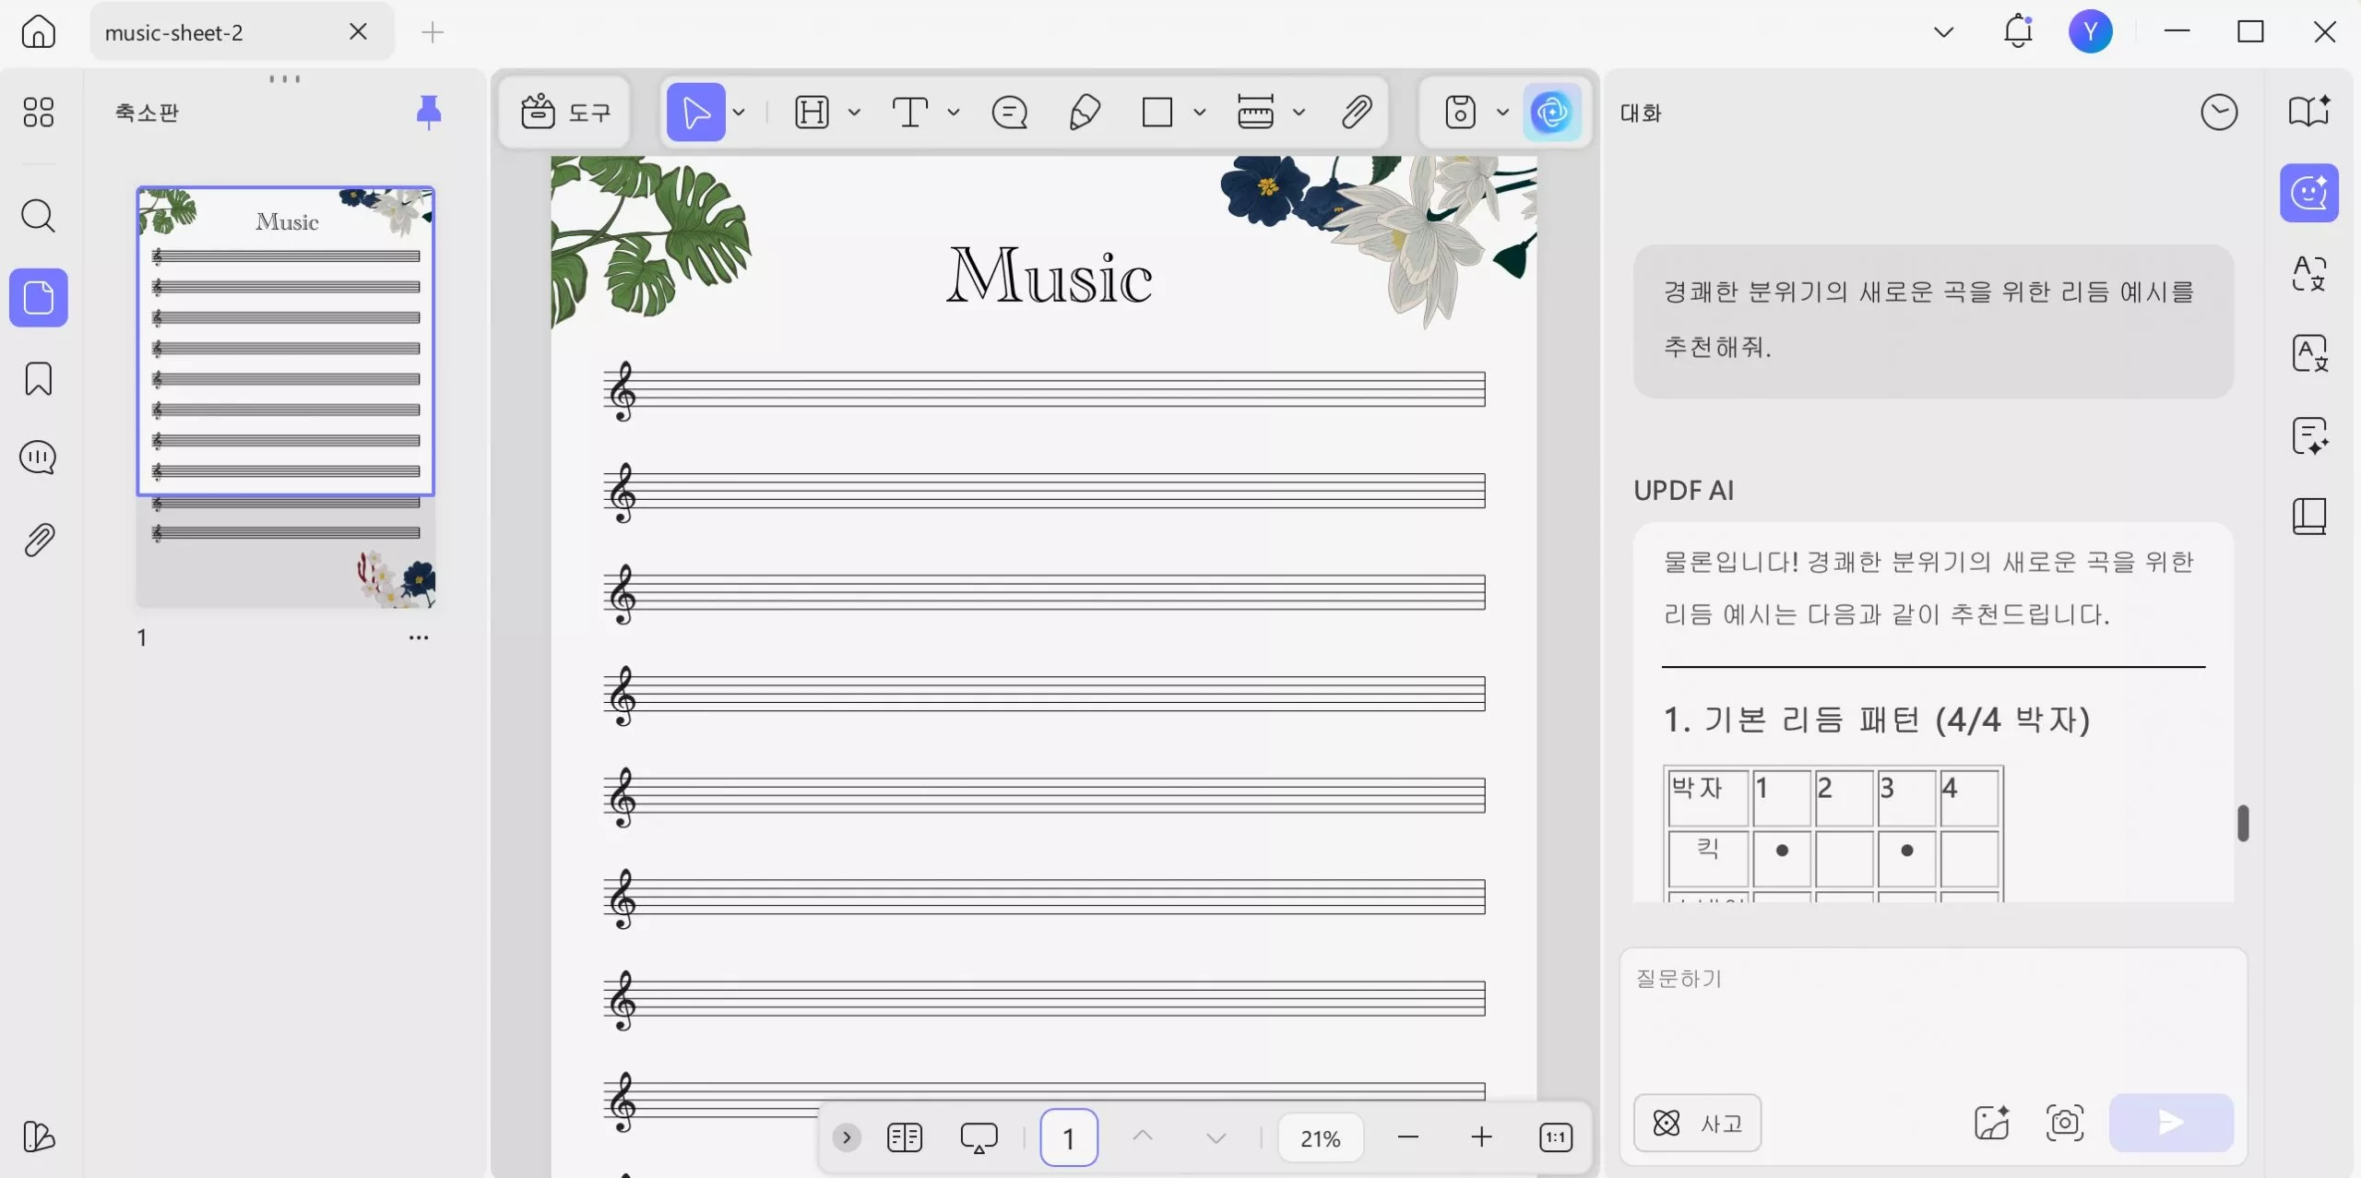Select the attach file paperclip tool
2361x1178 pixels.
coord(1357,113)
